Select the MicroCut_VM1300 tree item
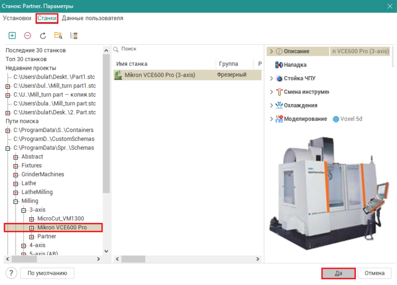The height and width of the screenshot is (285, 397). click(60, 219)
